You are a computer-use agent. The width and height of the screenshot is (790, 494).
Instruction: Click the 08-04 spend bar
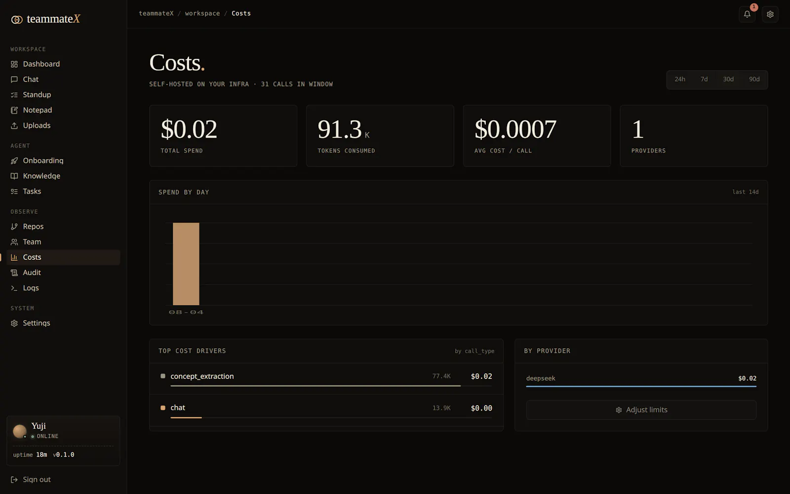(186, 264)
